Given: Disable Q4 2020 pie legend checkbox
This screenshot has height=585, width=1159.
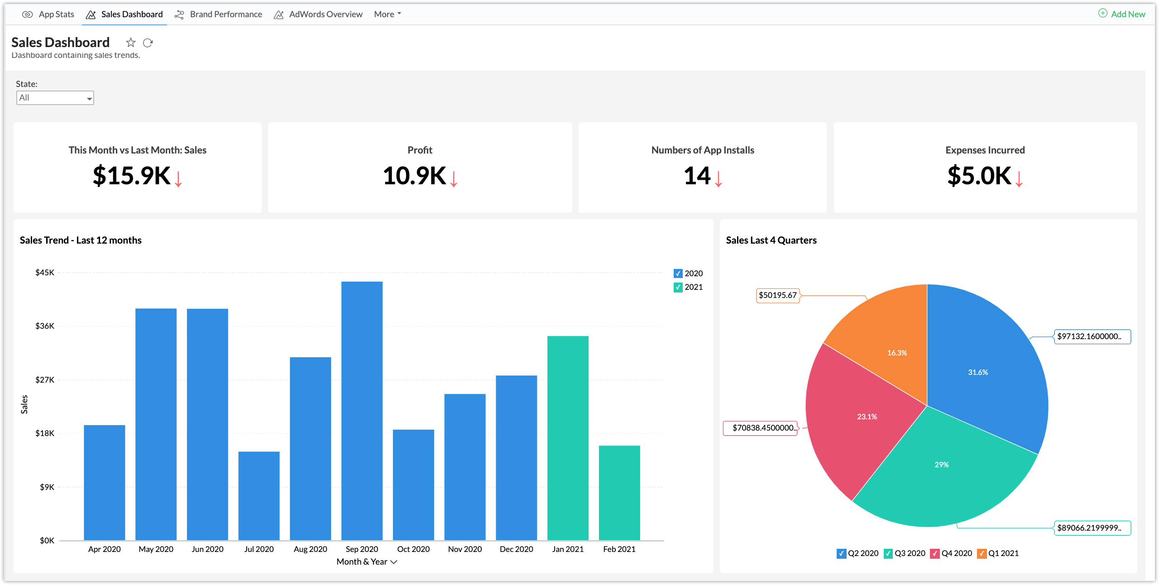Looking at the screenshot, I should 934,553.
